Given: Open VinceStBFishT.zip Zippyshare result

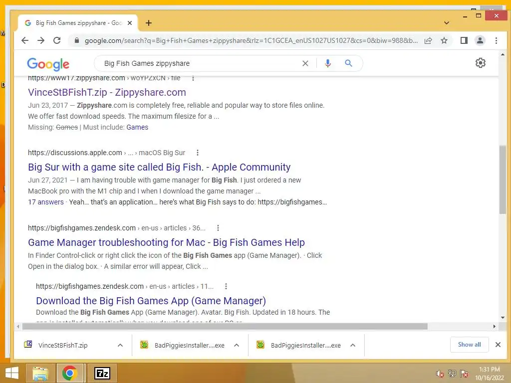Looking at the screenshot, I should [x=107, y=92].
